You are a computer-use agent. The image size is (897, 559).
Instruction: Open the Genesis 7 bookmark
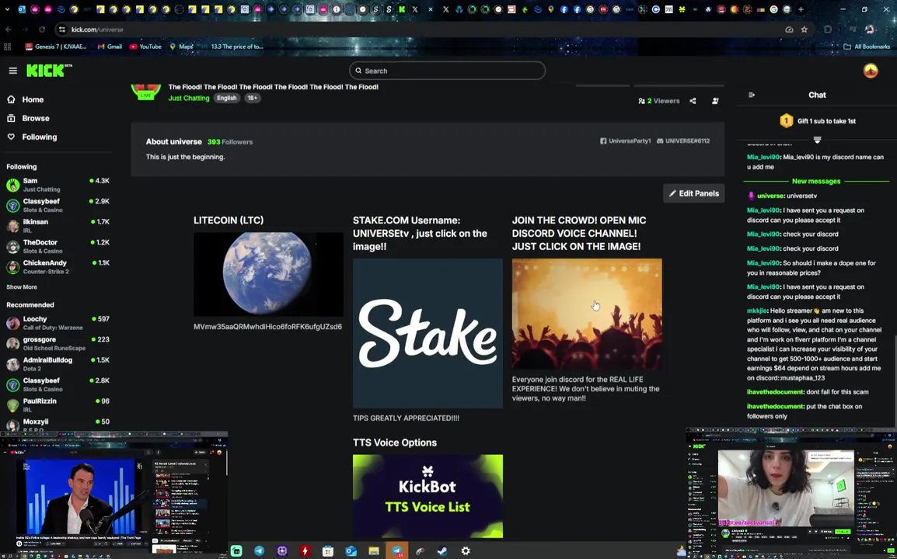click(x=57, y=47)
